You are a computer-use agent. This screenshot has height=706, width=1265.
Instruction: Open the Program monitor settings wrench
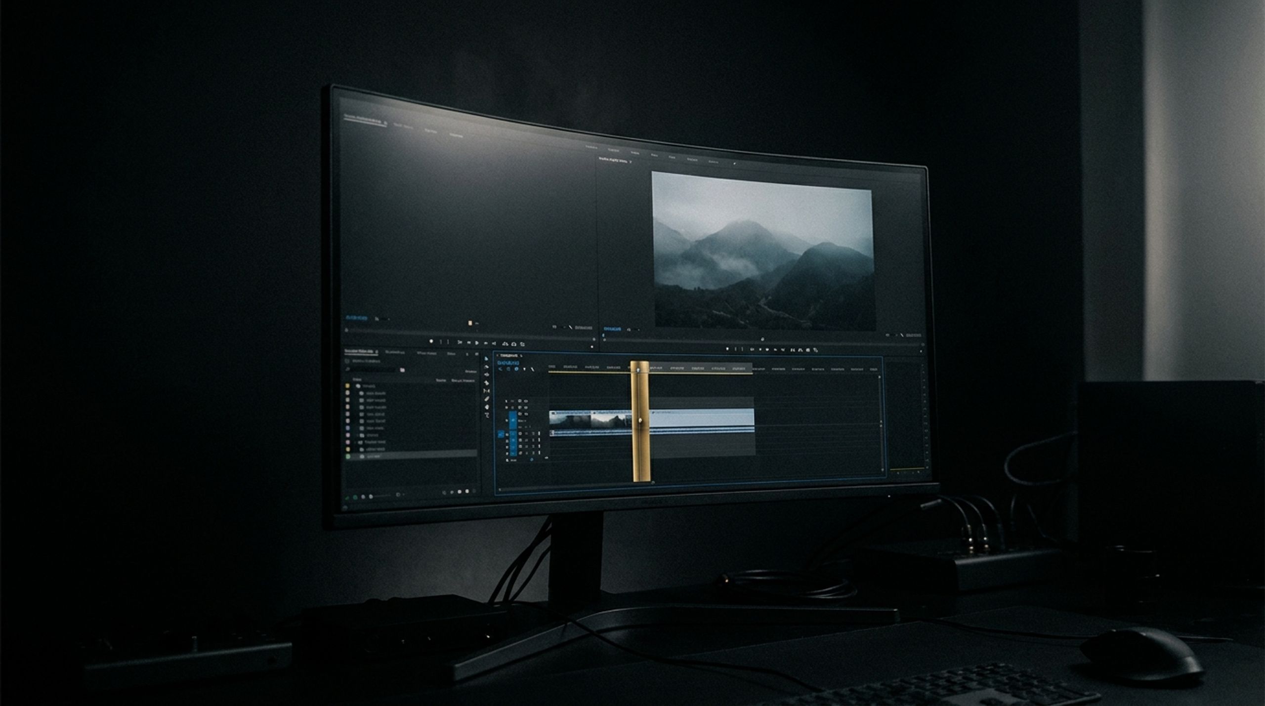coord(902,335)
